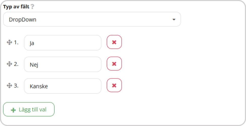This screenshot has height=126, width=246.
Task: Select the 'DropDown' value text in field type
Action: pos(23,20)
